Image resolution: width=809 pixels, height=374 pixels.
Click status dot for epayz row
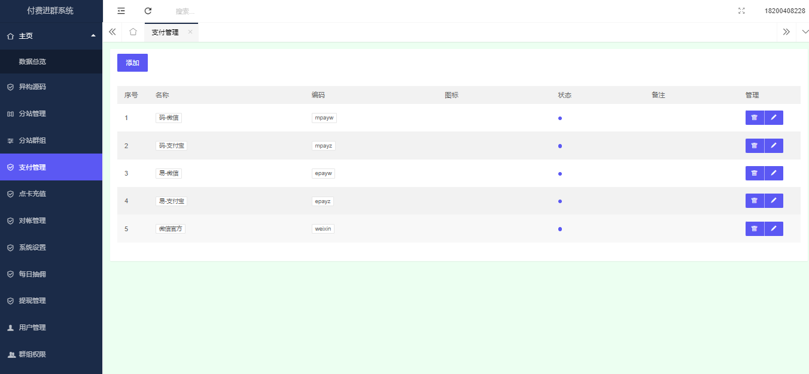pos(559,201)
